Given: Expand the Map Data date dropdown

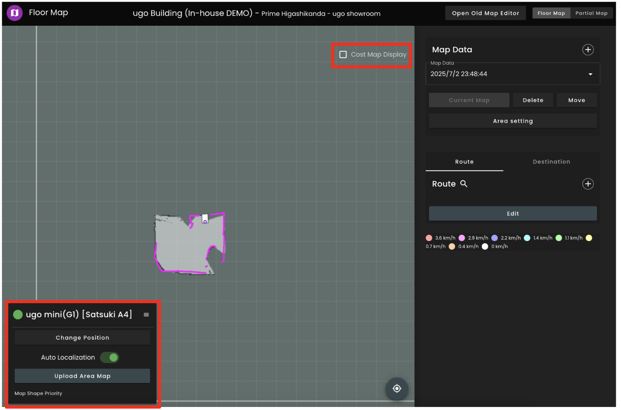Looking at the screenshot, I should 590,74.
